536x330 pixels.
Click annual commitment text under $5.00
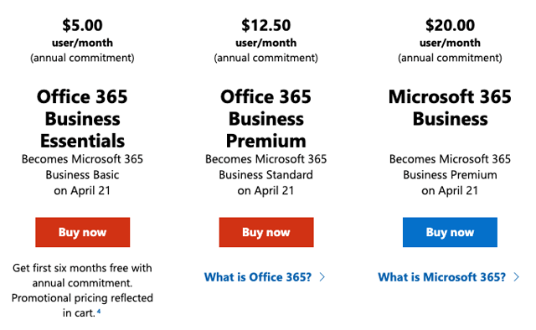[x=82, y=58]
